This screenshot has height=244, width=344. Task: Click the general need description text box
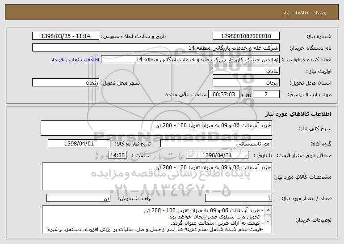coord(156,128)
